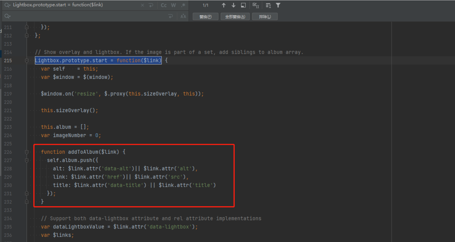Jump to next search occurrence arrow
Viewport: 455px width, 242px height.
[x=233, y=5]
